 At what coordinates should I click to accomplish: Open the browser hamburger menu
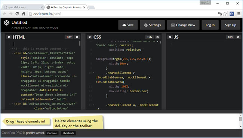[239, 14]
